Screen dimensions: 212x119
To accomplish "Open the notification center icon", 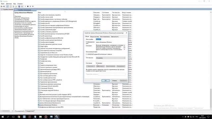I will point(208,117).
